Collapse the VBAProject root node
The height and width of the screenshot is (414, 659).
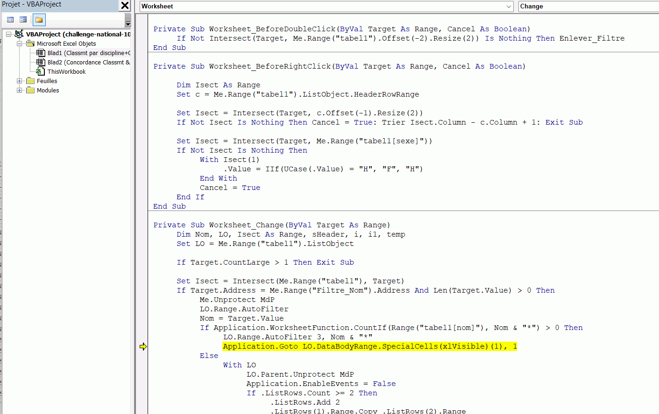[8, 34]
